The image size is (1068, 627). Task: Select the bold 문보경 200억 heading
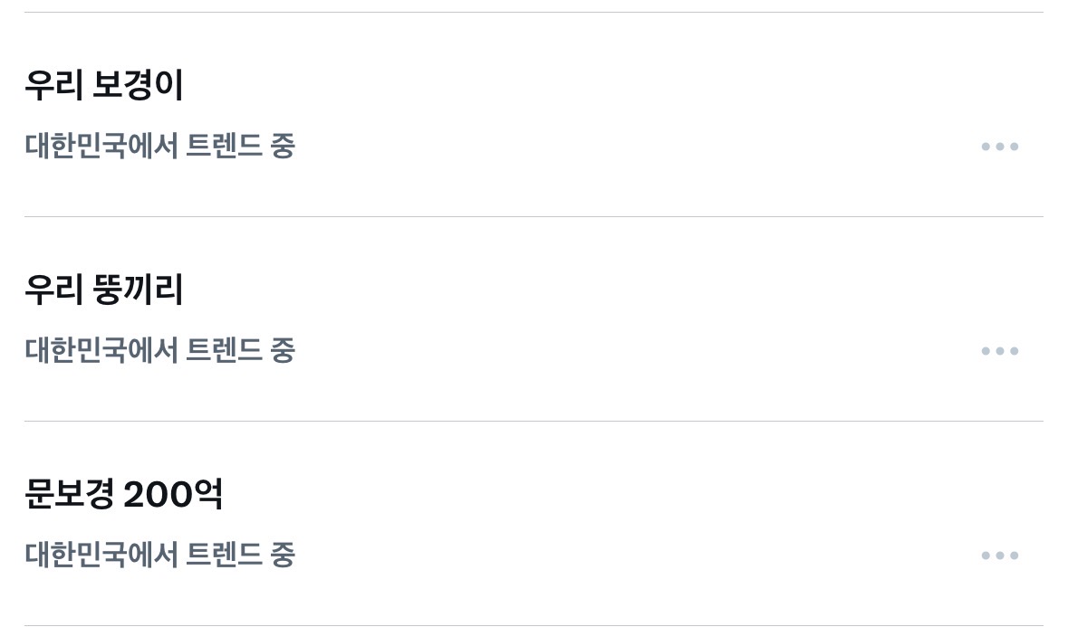pos(123,495)
